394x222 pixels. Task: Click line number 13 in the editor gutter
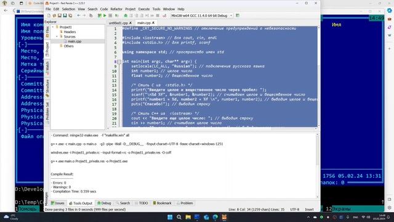114,85
